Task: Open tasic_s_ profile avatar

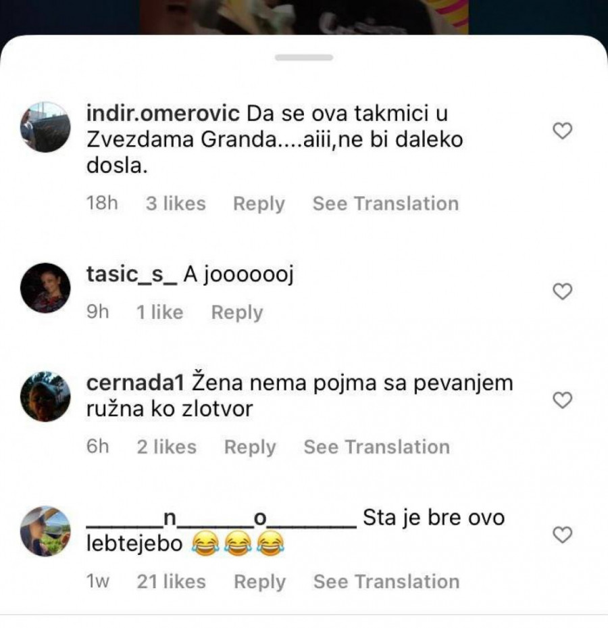Action: click(45, 288)
